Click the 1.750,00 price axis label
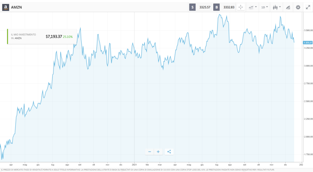The image size is (313, 172). point(308,154)
